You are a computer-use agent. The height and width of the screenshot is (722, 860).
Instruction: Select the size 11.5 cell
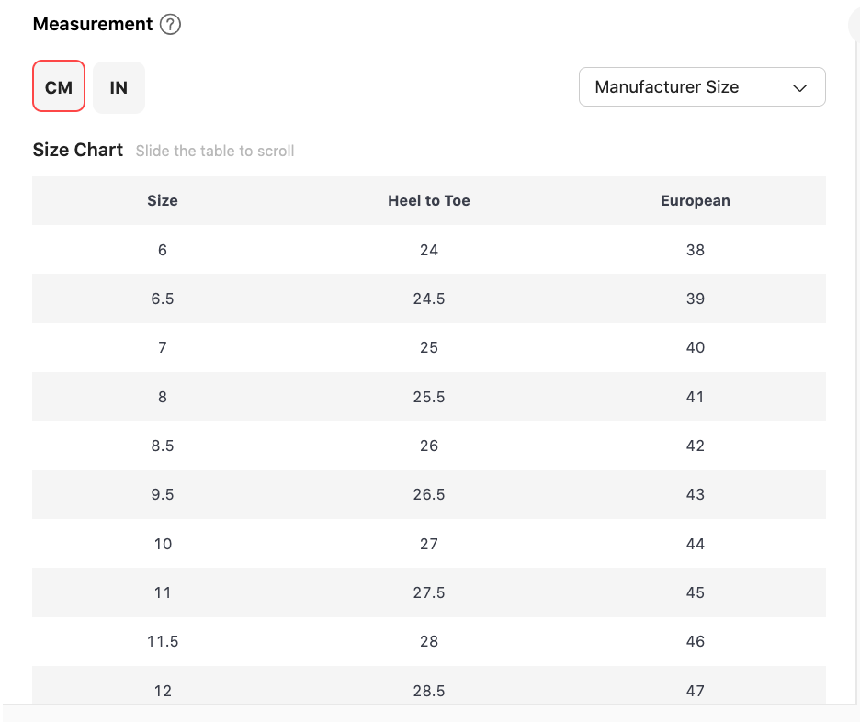(163, 641)
